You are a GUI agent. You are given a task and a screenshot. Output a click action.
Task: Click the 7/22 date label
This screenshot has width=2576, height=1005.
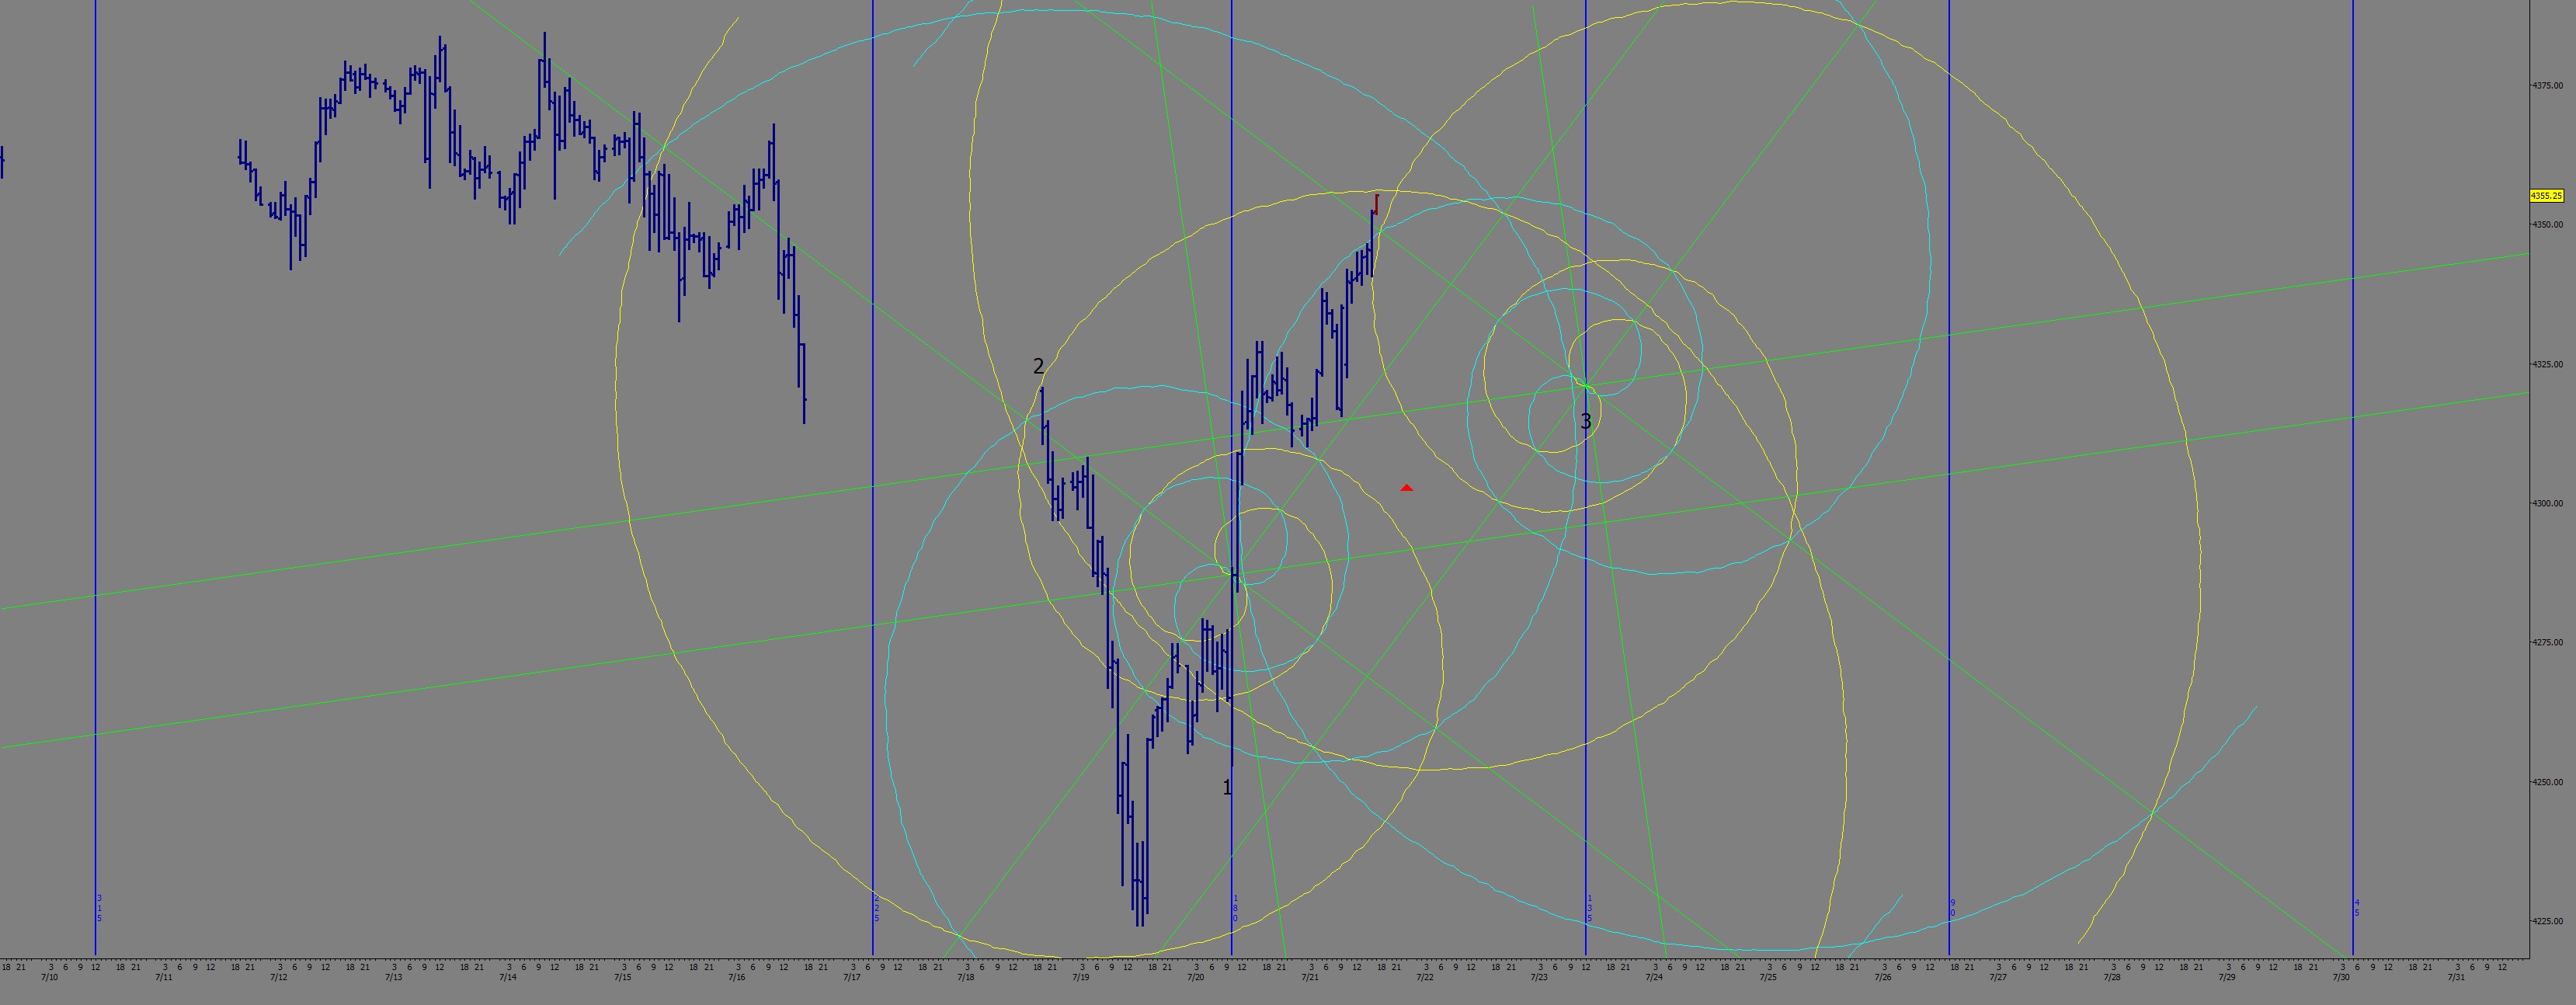point(1425,977)
